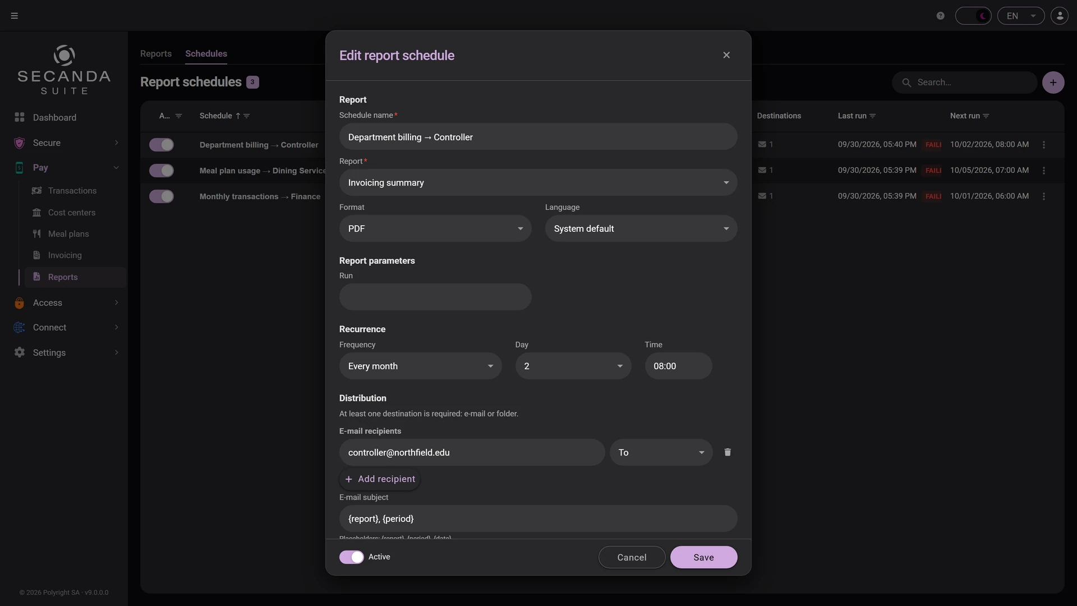Image resolution: width=1077 pixels, height=606 pixels.
Task: Open Cost centers from the sidebar
Action: coord(72,213)
